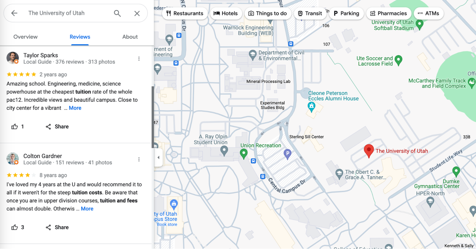Viewport: 476px width, 249px height.
Task: Click the back arrow in search bar
Action: pos(14,13)
